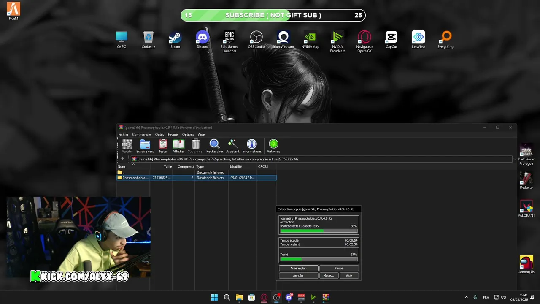Viewport: 540px width, 304px height.
Task: Click the FRA language indicator
Action: 486,297
